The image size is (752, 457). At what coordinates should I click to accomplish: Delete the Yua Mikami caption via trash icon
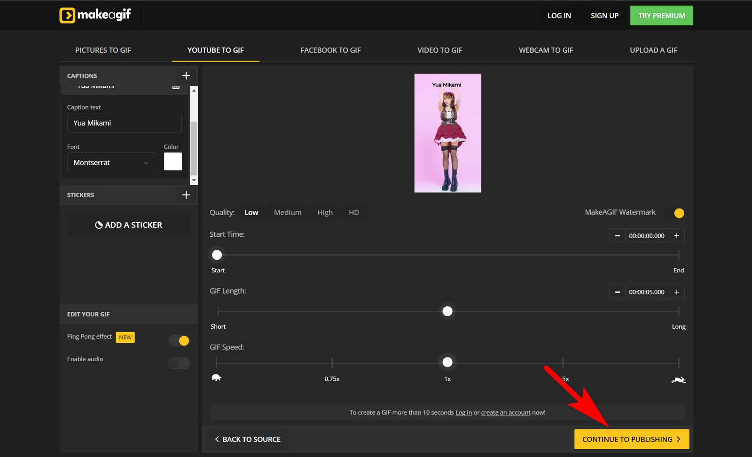(176, 87)
